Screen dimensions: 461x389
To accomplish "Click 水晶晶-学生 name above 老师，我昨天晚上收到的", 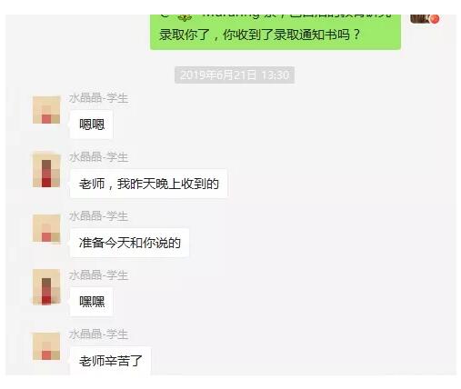I will [x=98, y=157].
